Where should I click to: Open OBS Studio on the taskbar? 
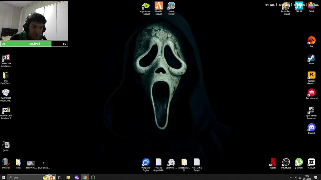tap(93, 177)
